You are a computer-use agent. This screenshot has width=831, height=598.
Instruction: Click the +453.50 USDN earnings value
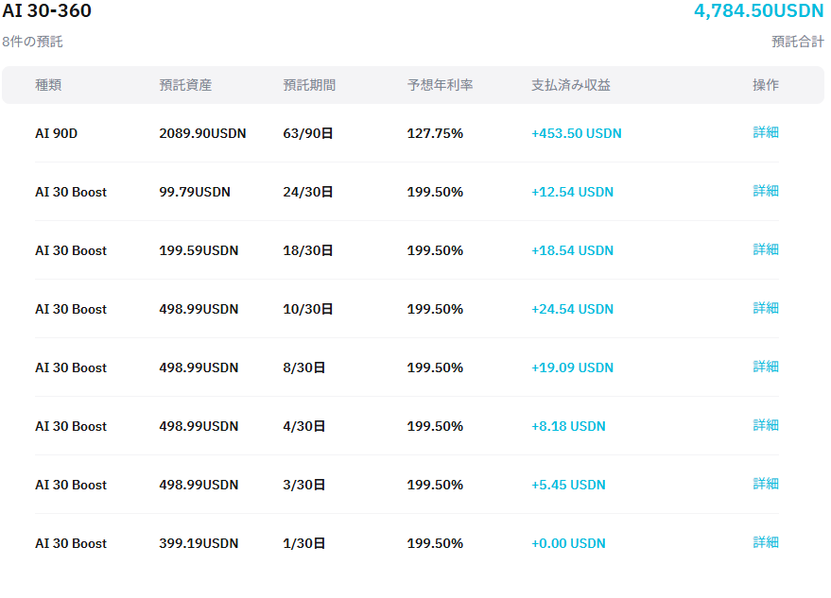(576, 133)
